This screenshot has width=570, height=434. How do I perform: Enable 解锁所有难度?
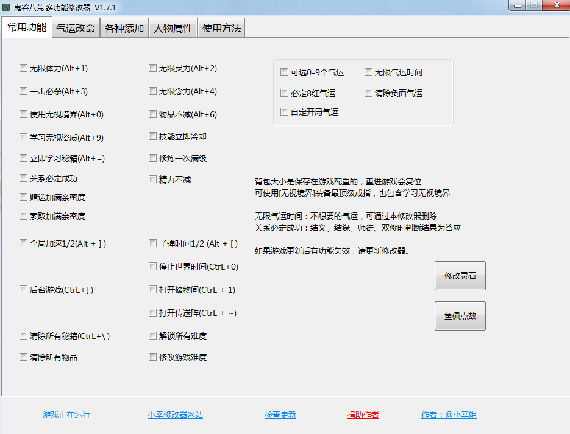point(152,335)
